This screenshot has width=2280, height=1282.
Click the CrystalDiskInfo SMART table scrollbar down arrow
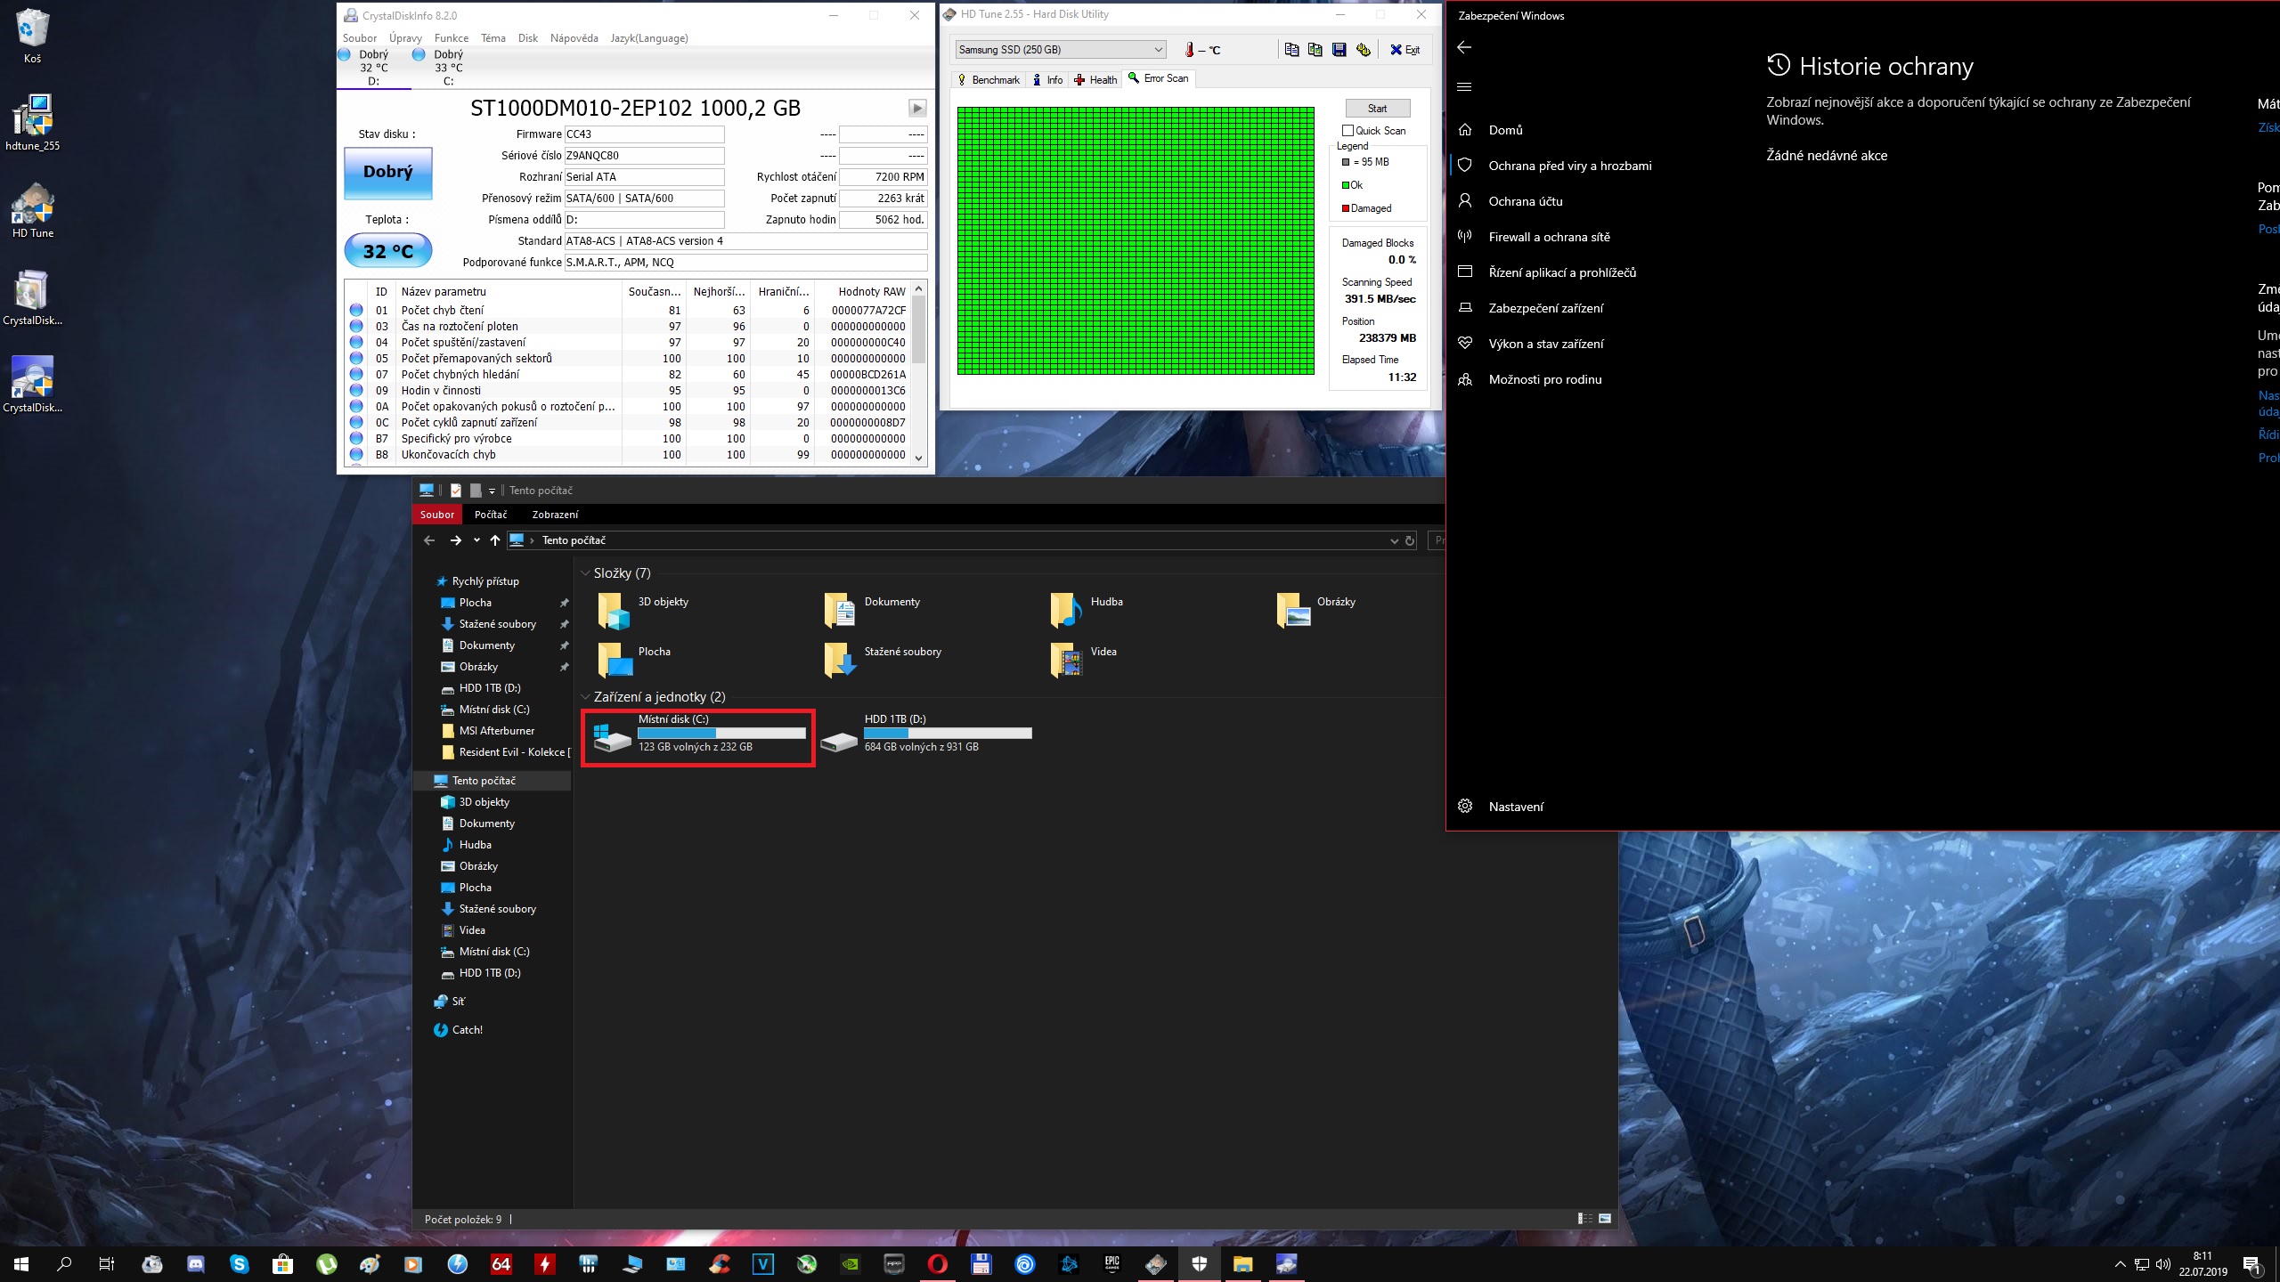pos(919,458)
